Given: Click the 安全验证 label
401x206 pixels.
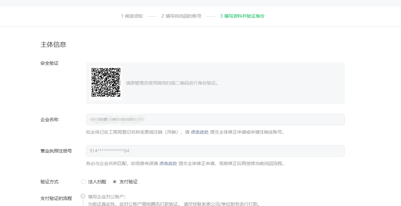Looking at the screenshot, I should click(49, 63).
